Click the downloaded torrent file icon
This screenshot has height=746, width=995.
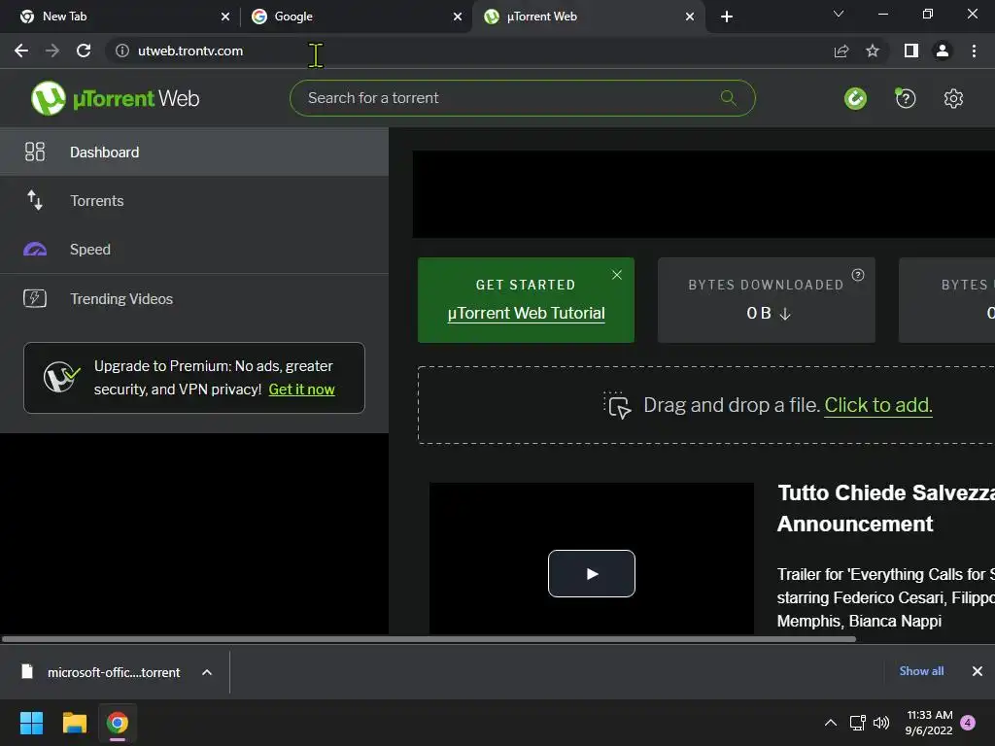26,671
